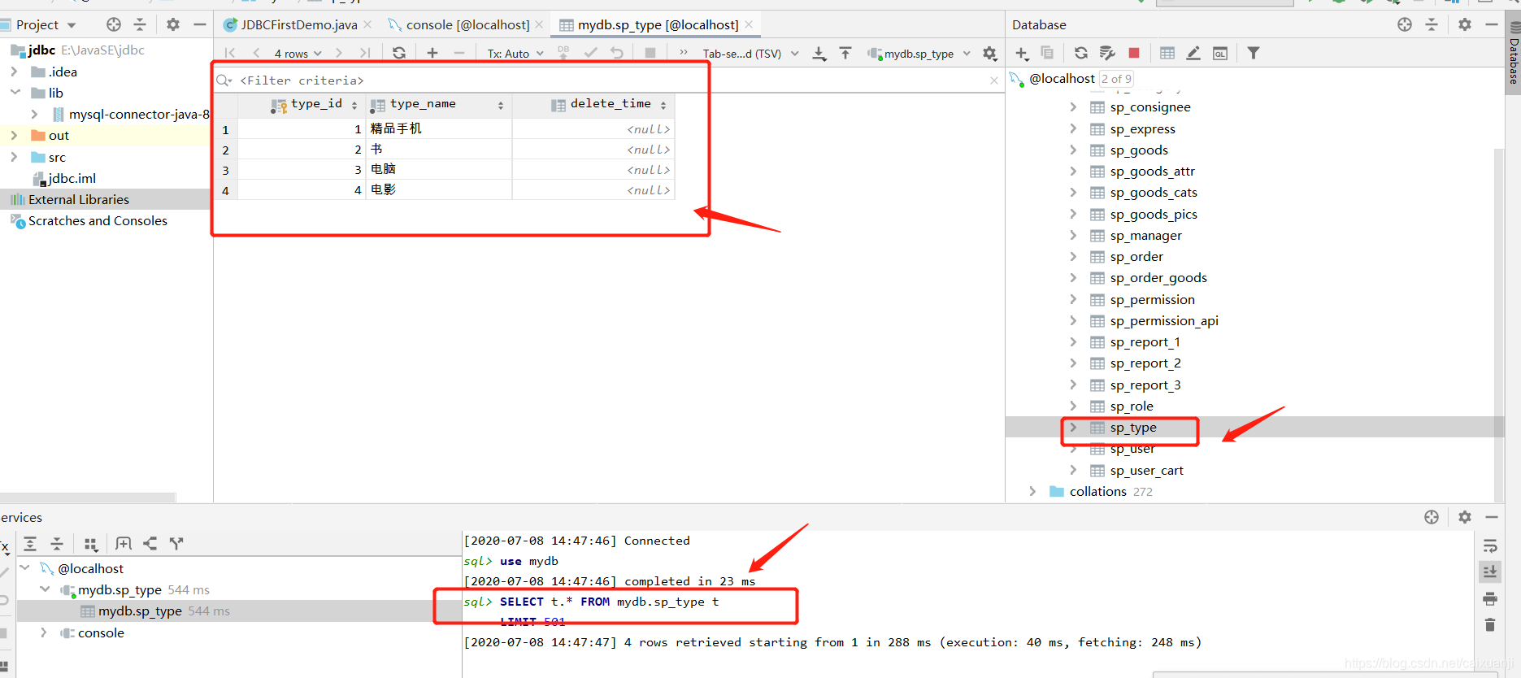Reload the data table page
1521x678 pixels.
point(399,53)
